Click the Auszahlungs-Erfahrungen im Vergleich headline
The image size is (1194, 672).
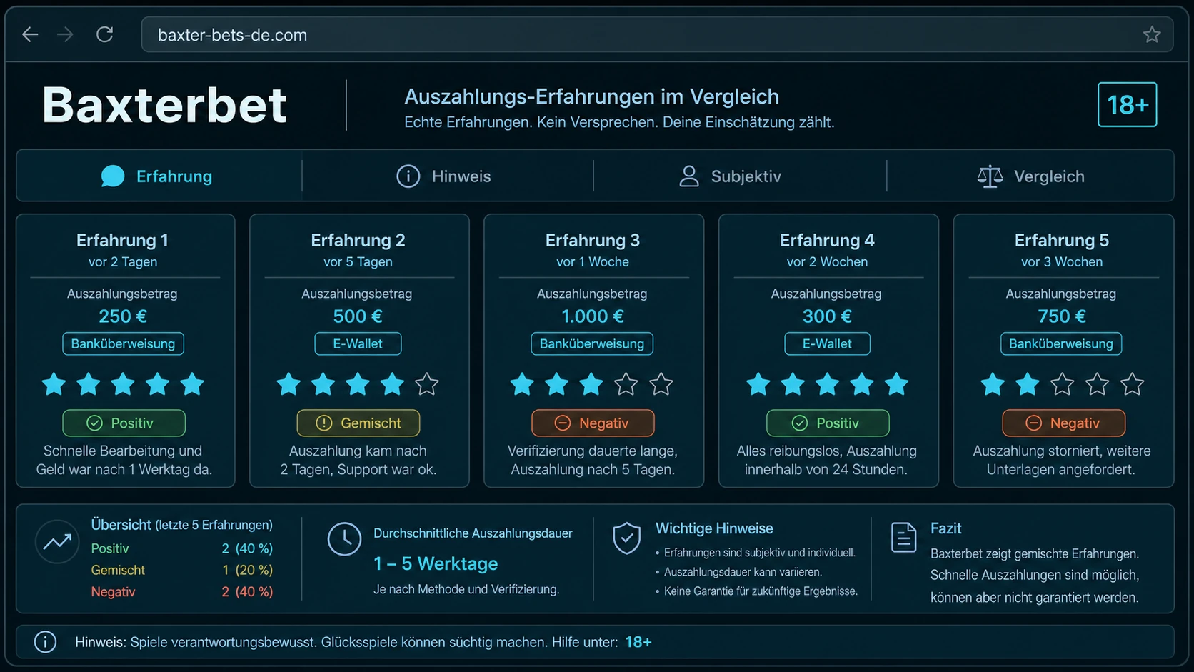pos(591,96)
